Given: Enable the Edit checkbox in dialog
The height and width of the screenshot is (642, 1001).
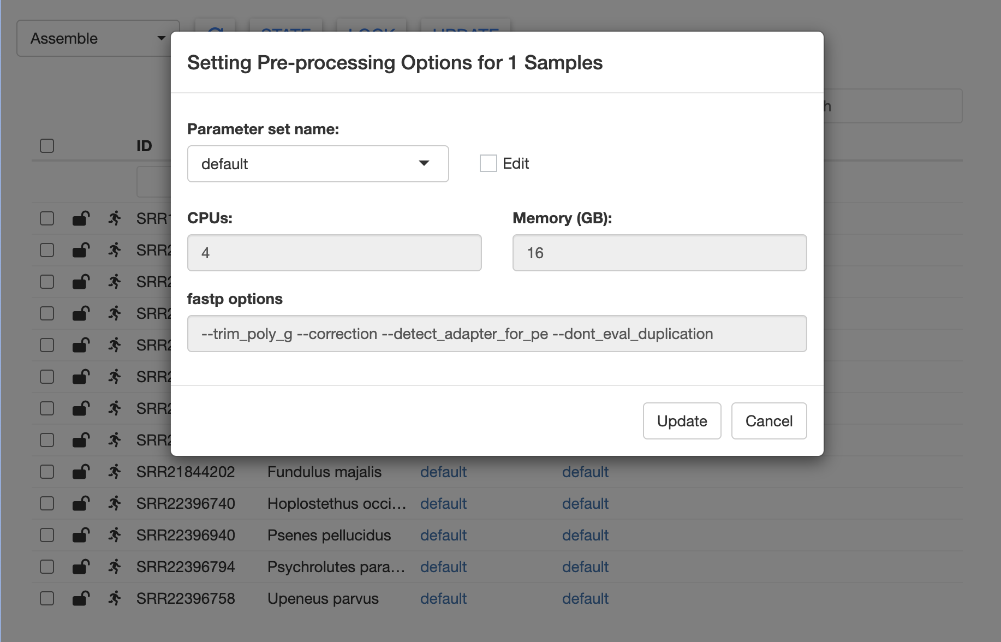Looking at the screenshot, I should (x=488, y=163).
